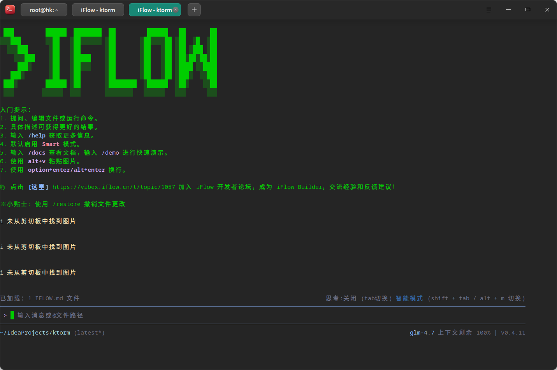The image size is (557, 370).
Task: Click the /docs command in tips
Action: tap(37, 153)
